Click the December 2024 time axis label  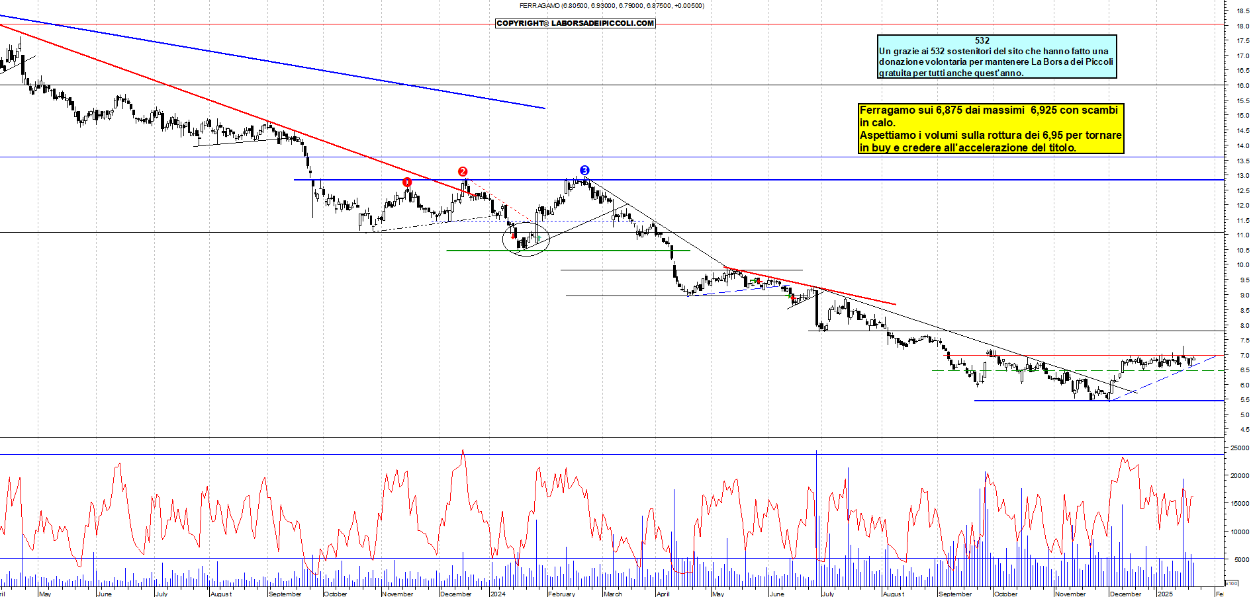(x=1126, y=594)
